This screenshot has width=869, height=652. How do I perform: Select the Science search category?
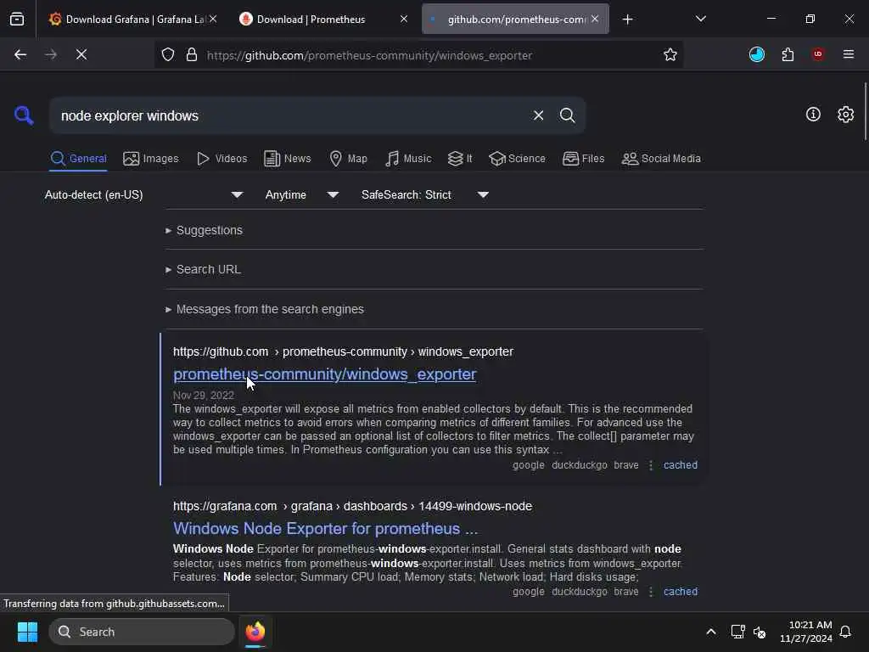pyautogui.click(x=517, y=159)
